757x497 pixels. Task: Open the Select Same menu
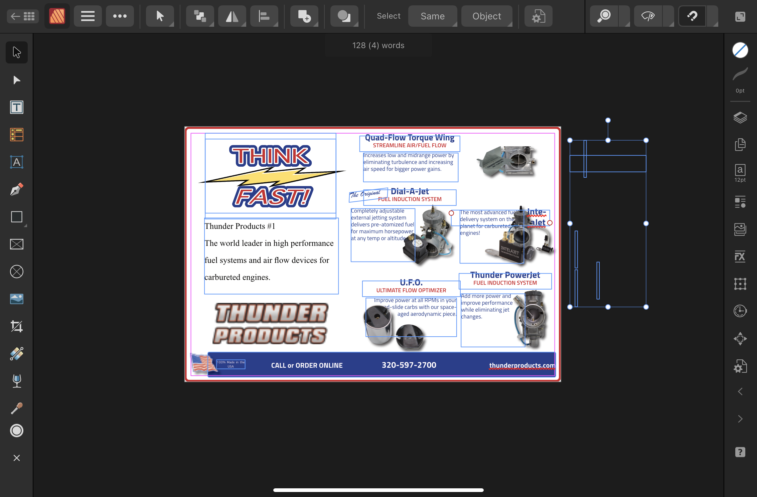(433, 16)
